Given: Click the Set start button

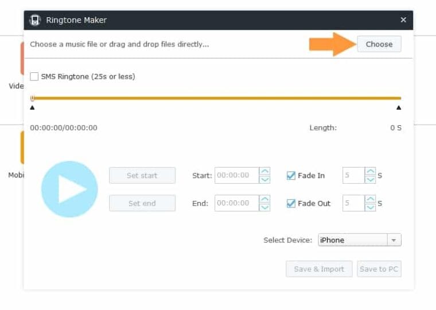Looking at the screenshot, I should point(142,175).
